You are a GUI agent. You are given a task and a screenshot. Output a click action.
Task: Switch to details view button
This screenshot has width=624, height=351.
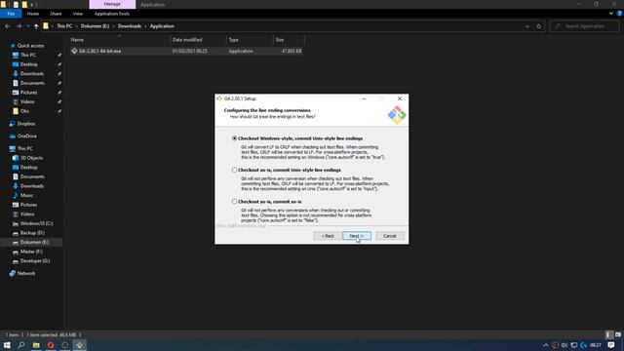tap(608, 334)
